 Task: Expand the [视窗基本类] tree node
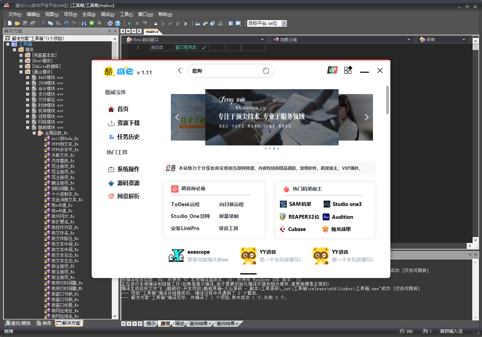[x=21, y=55]
